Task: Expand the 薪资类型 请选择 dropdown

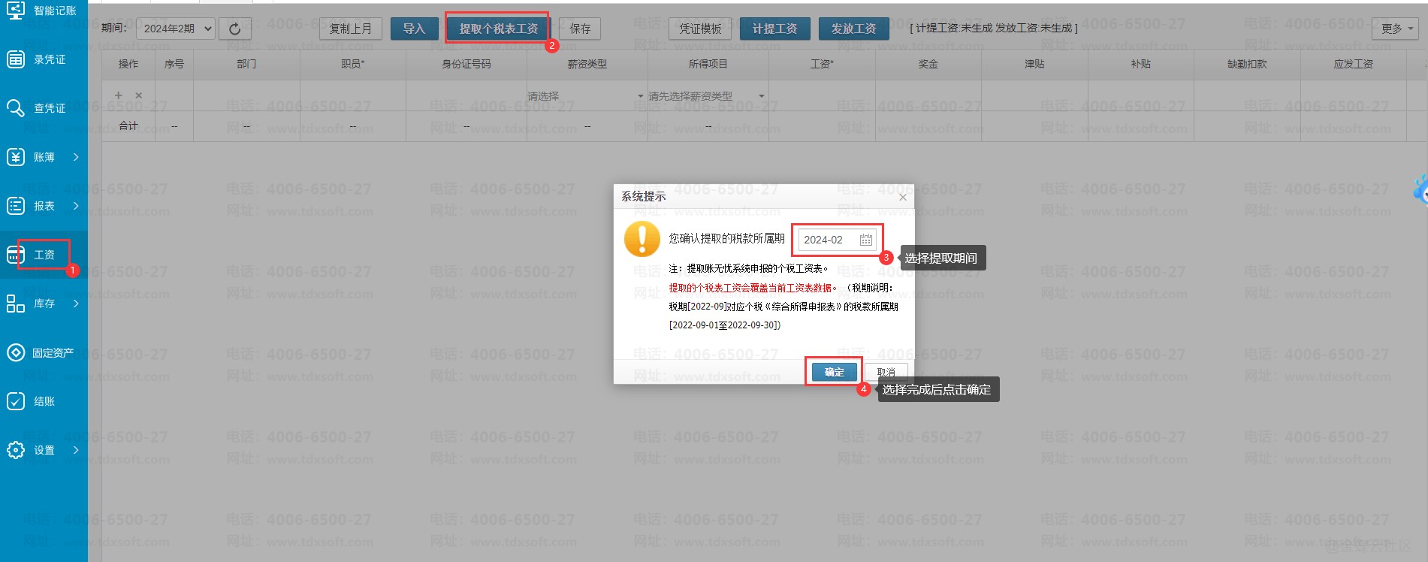Action: tap(586, 96)
